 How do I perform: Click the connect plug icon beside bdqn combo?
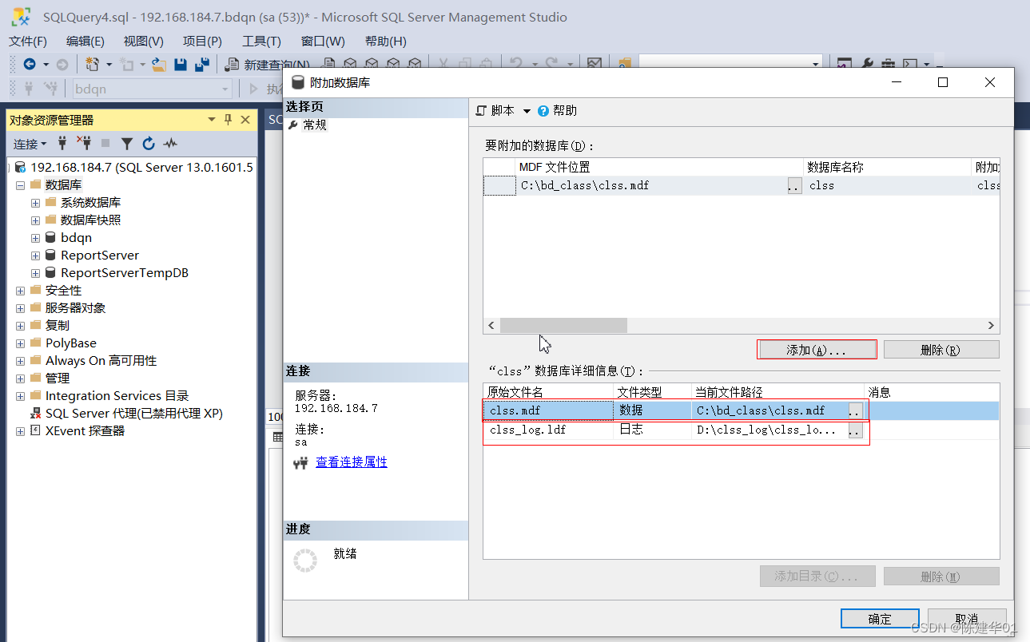[28, 89]
